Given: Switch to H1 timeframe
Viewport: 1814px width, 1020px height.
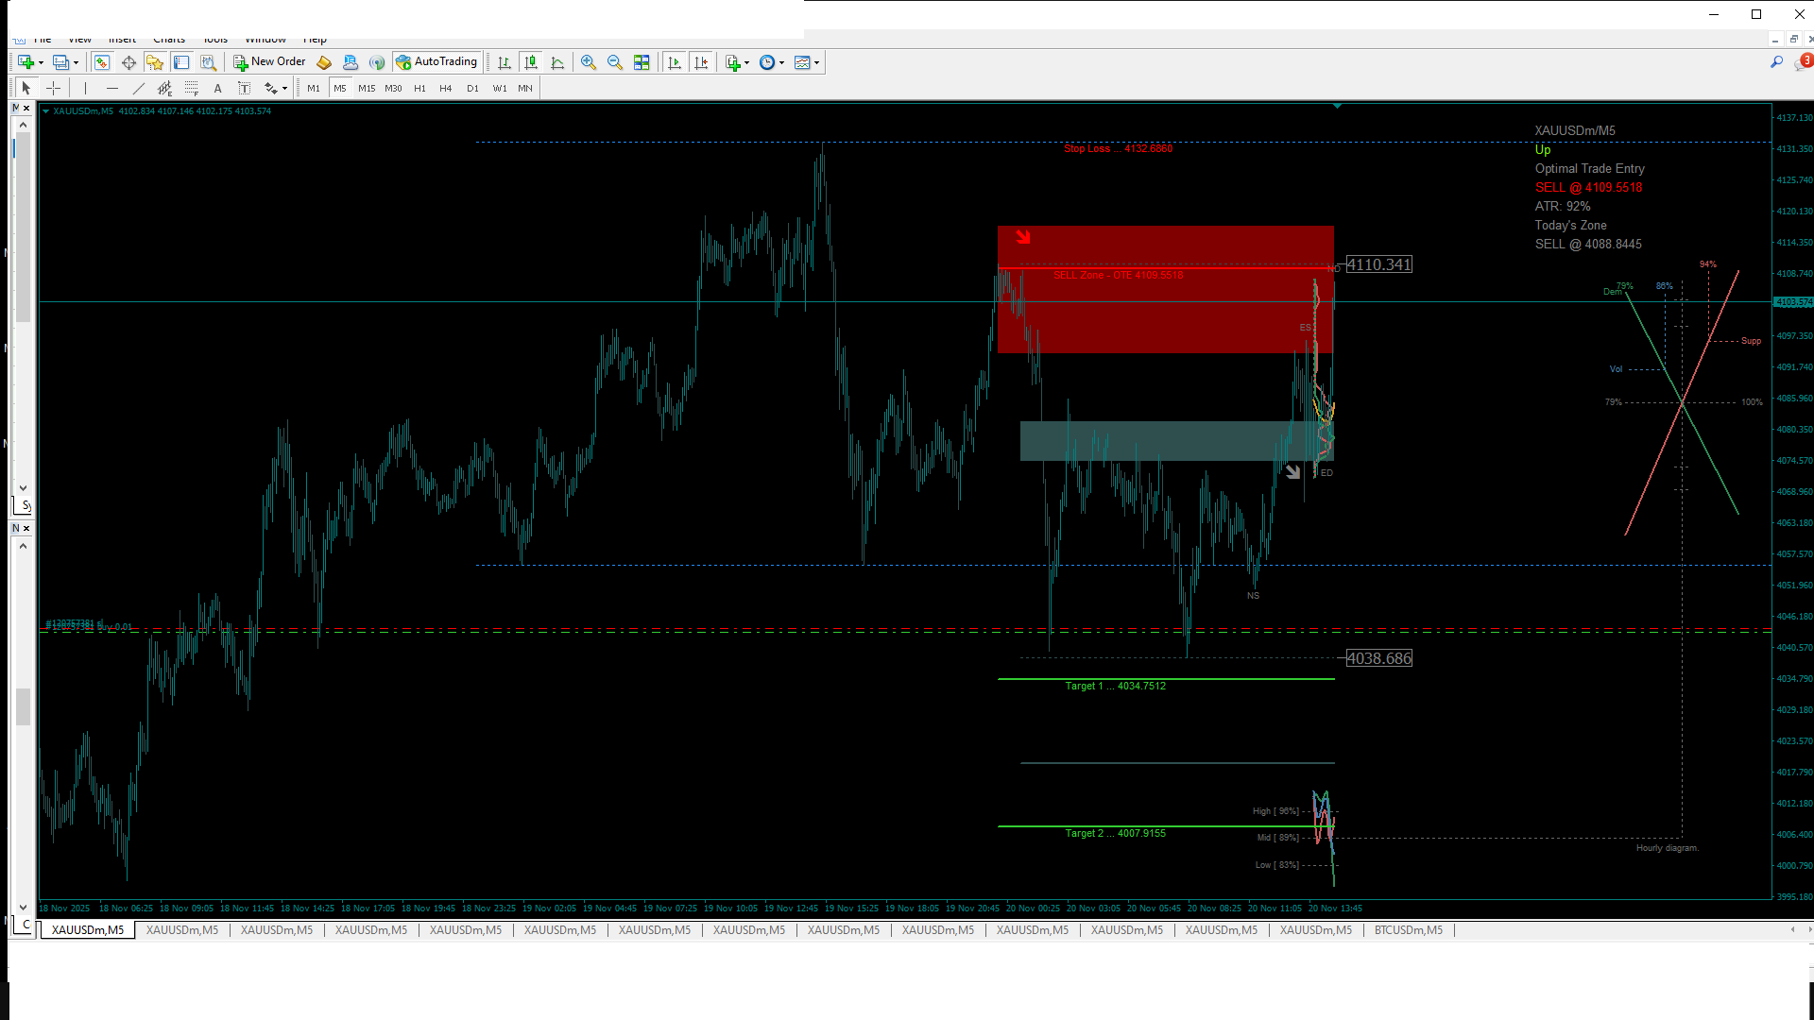Looking at the screenshot, I should click(419, 88).
